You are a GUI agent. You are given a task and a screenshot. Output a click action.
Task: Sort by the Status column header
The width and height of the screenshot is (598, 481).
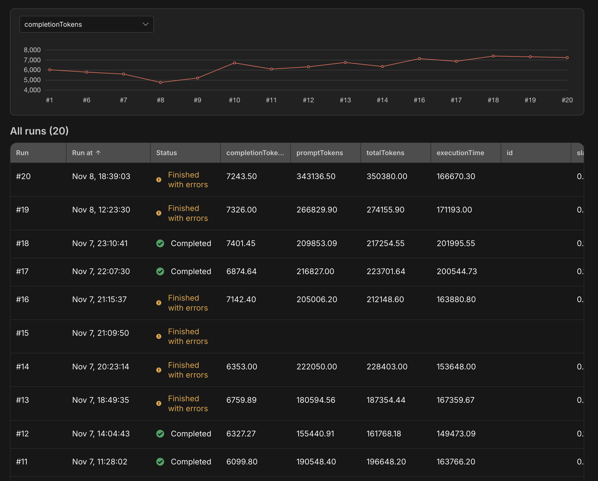(x=166, y=153)
